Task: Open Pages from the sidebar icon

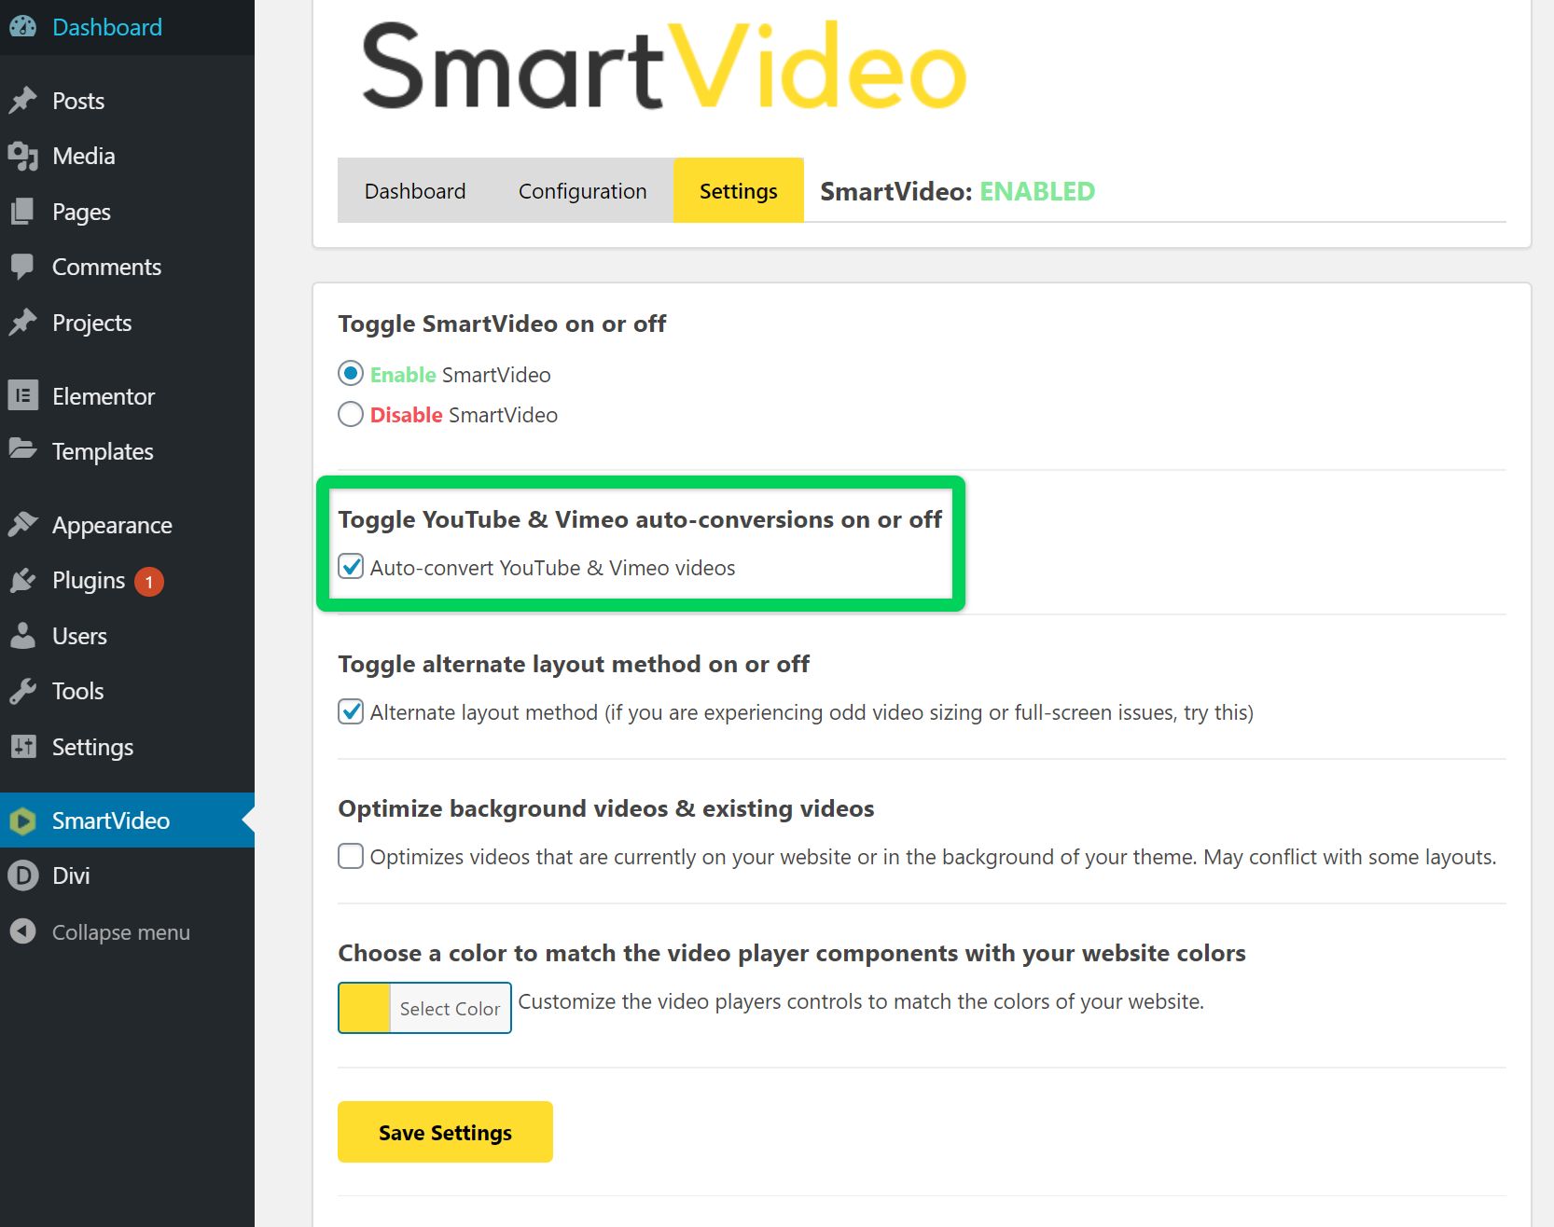Action: point(24,212)
